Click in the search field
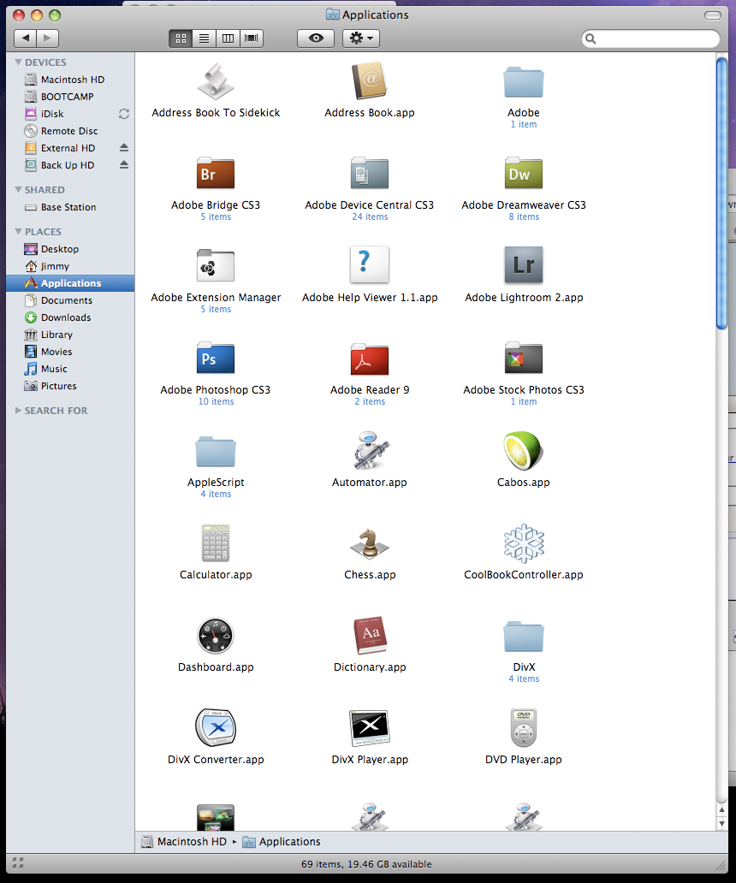 pos(650,39)
